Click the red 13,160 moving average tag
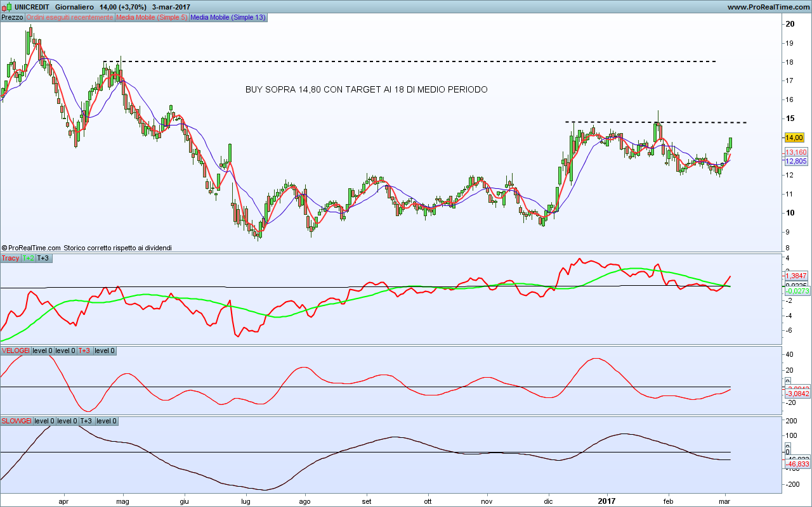This screenshot has width=812, height=507. click(x=796, y=153)
